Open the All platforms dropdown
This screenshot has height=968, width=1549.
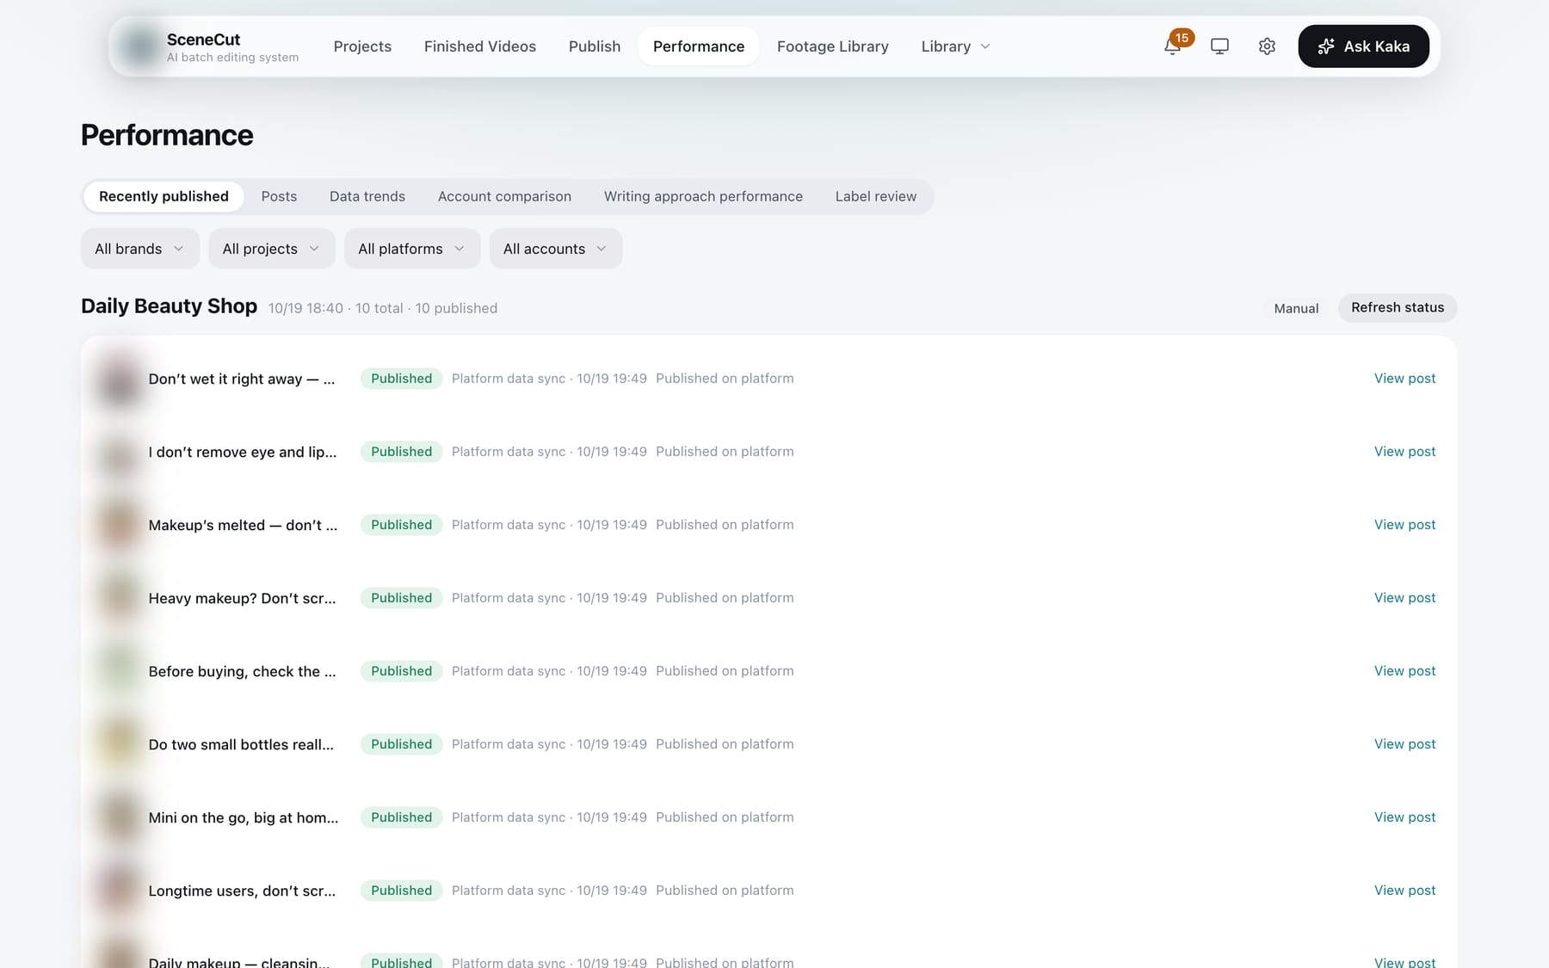(412, 249)
